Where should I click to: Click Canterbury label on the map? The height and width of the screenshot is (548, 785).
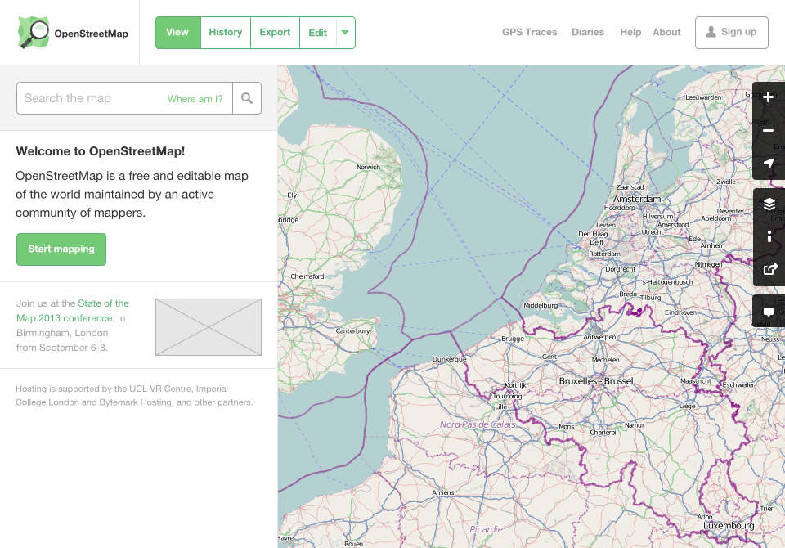[x=353, y=330]
